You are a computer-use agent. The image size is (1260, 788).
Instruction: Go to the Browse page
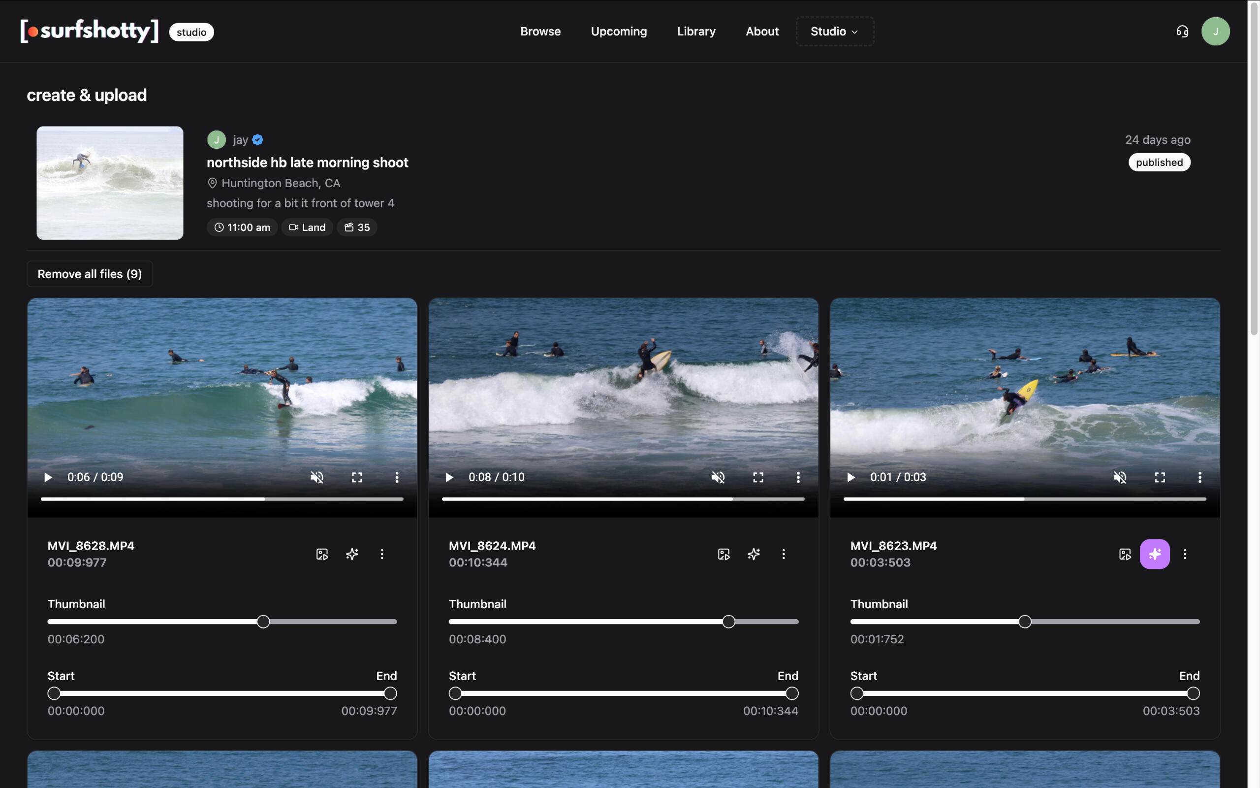click(x=540, y=31)
